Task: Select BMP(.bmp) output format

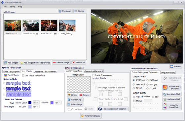Action: point(134,84)
